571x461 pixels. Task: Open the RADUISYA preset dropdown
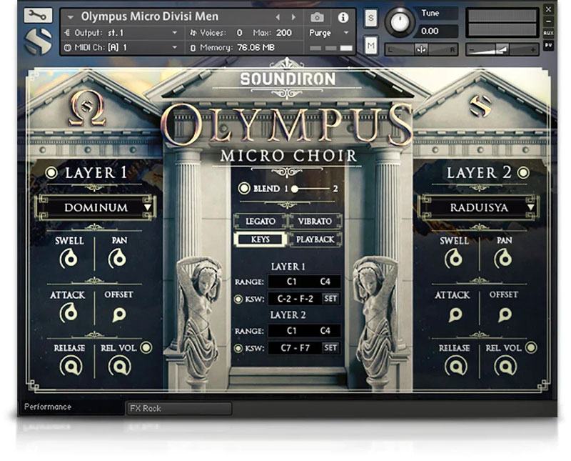[478, 208]
